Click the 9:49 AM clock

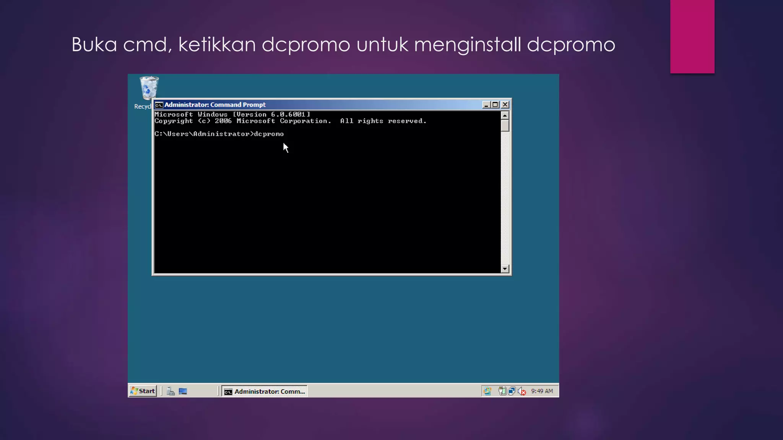tap(542, 391)
